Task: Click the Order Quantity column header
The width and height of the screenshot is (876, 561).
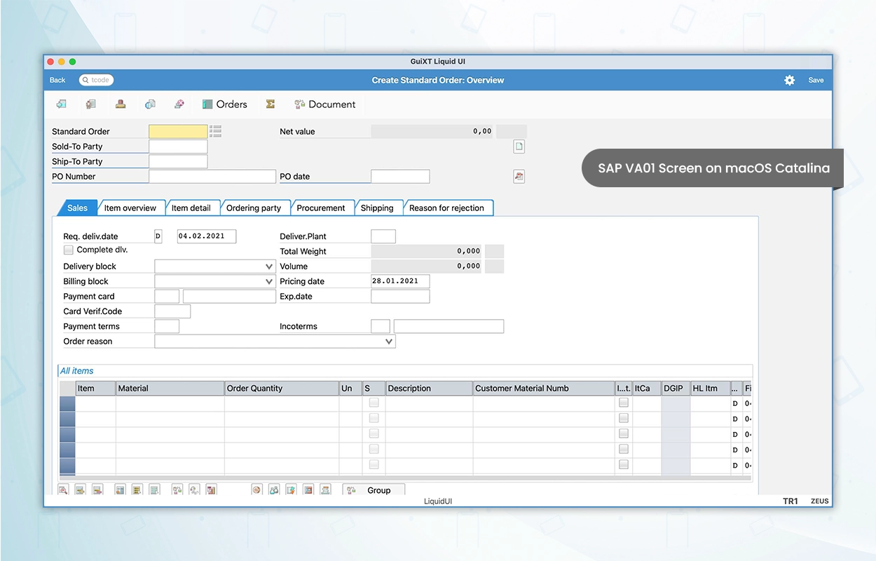Action: point(282,388)
